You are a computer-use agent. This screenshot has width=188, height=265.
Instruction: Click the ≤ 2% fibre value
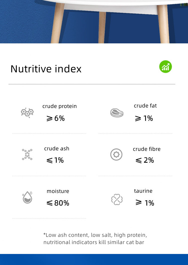pyautogui.click(x=145, y=160)
